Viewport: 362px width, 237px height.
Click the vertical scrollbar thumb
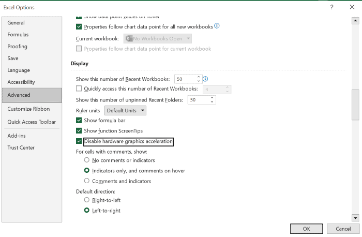[x=355, y=105]
